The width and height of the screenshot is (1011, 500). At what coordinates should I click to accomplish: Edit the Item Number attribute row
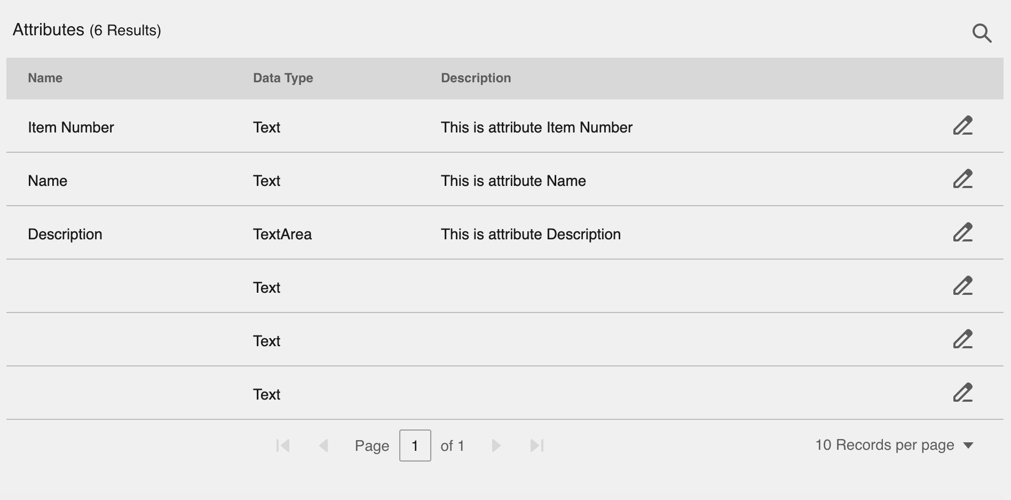963,126
